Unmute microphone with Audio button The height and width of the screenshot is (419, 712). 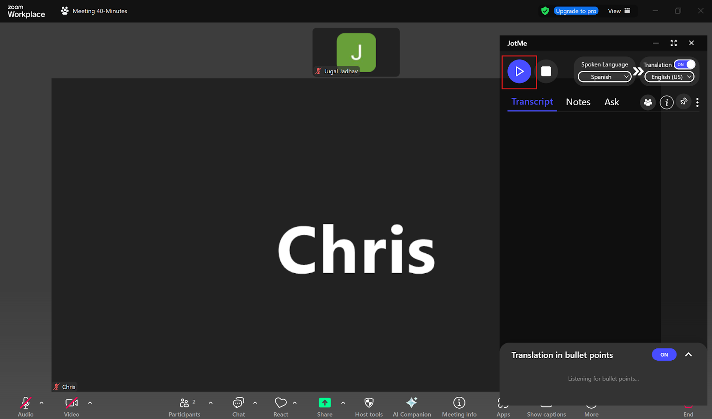pyautogui.click(x=26, y=407)
